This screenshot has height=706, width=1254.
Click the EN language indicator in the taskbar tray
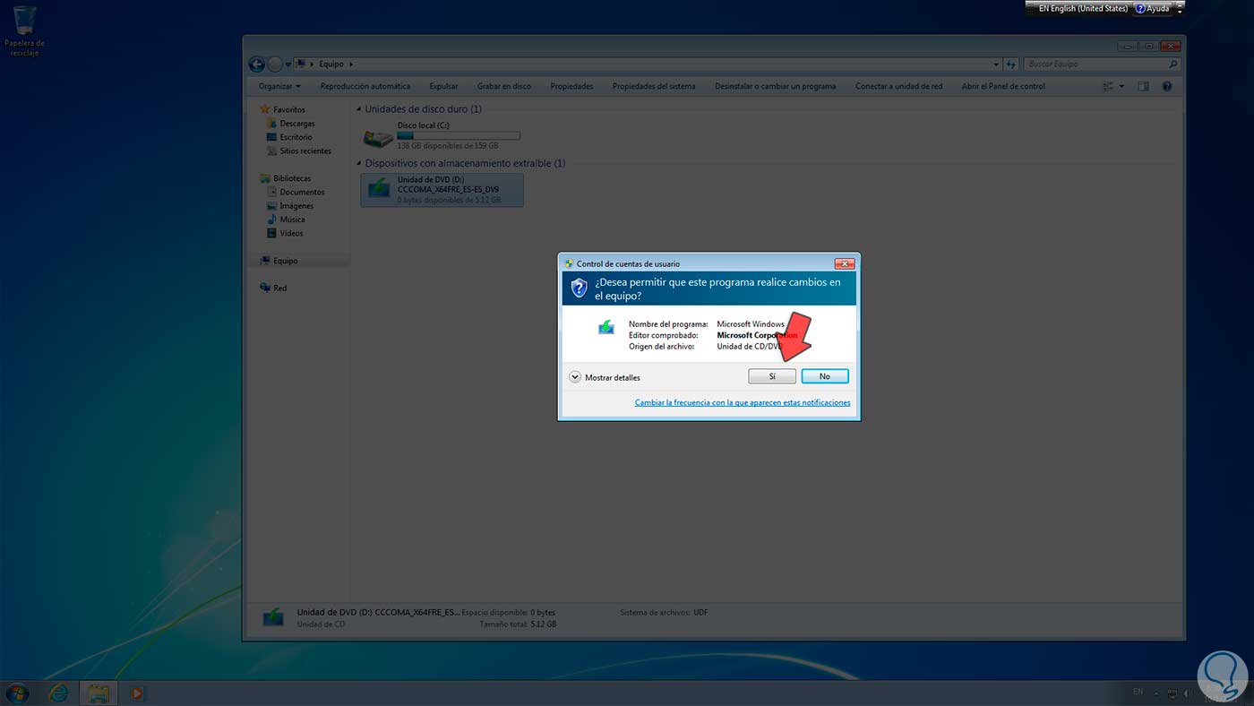pyautogui.click(x=1138, y=693)
